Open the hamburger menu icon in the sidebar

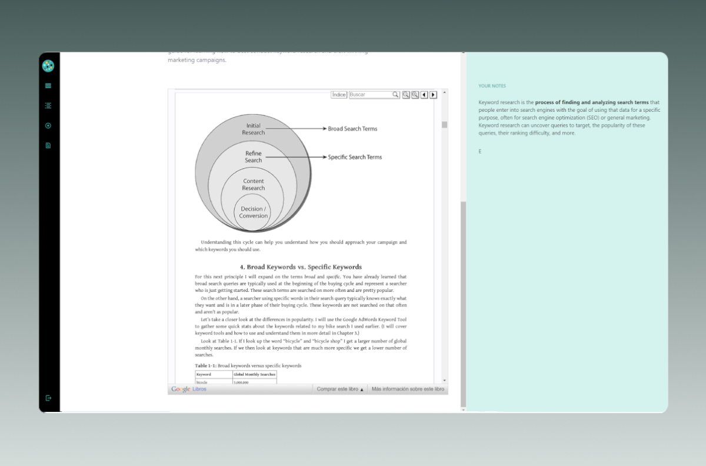point(48,86)
